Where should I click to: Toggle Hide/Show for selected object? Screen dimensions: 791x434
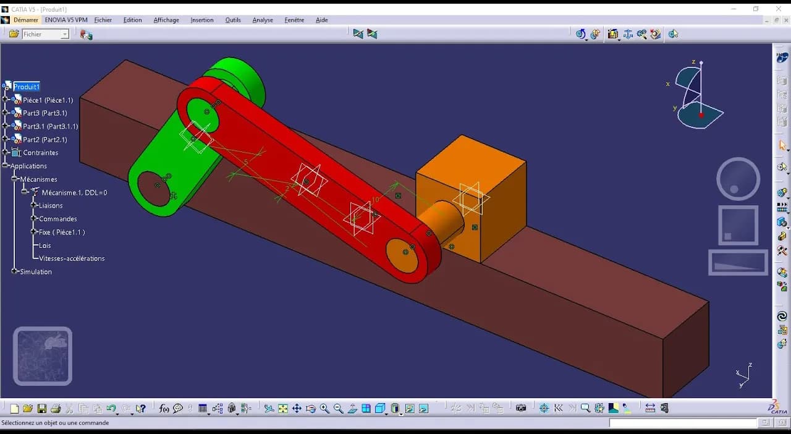[x=409, y=409]
